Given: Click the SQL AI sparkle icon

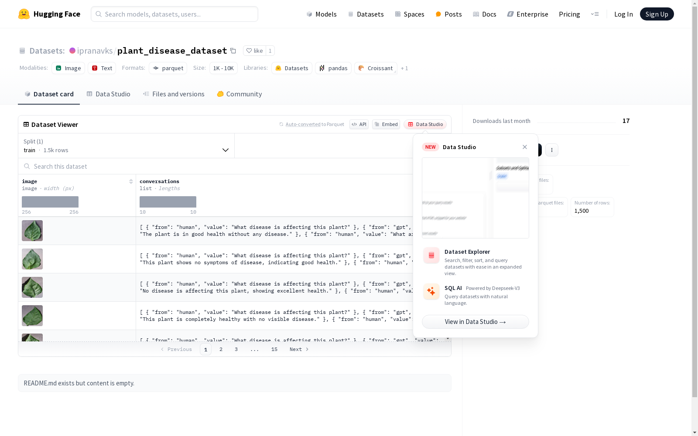Looking at the screenshot, I should (x=431, y=292).
